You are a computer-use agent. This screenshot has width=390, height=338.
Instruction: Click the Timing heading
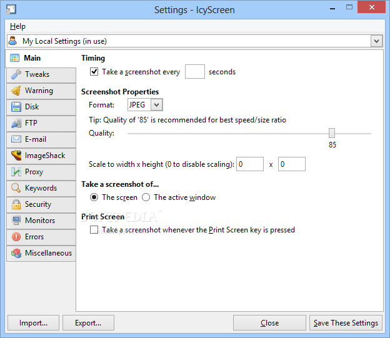pyautogui.click(x=93, y=58)
